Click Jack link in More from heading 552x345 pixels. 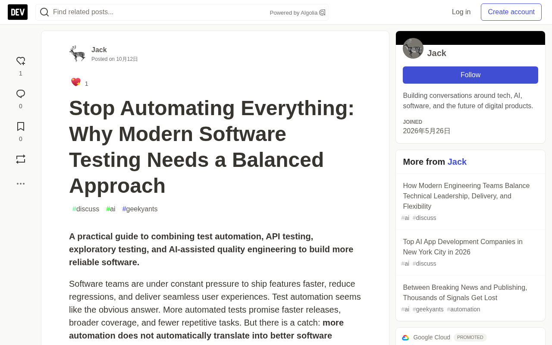(x=457, y=162)
